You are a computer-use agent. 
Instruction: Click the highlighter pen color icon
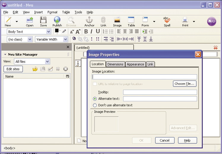pos(64,31)
